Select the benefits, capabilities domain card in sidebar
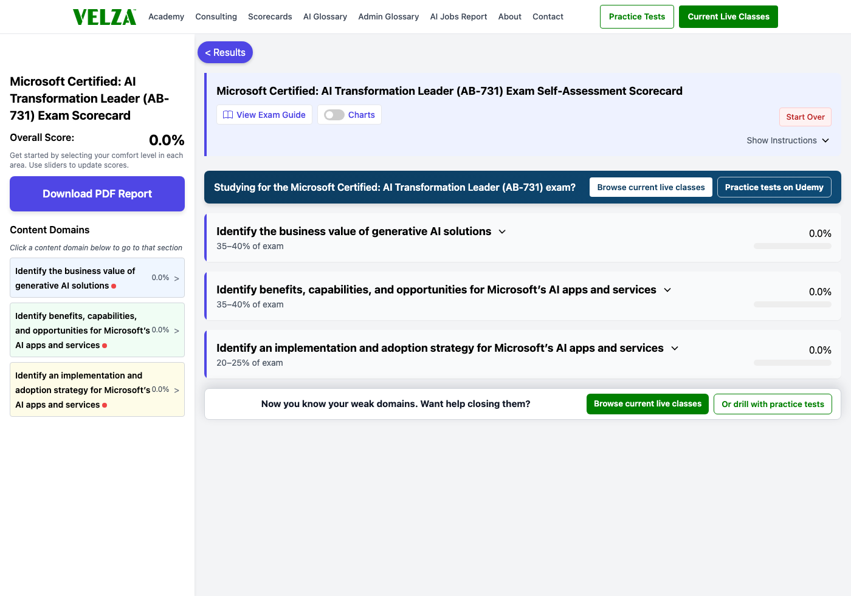This screenshot has width=851, height=596. 97,330
